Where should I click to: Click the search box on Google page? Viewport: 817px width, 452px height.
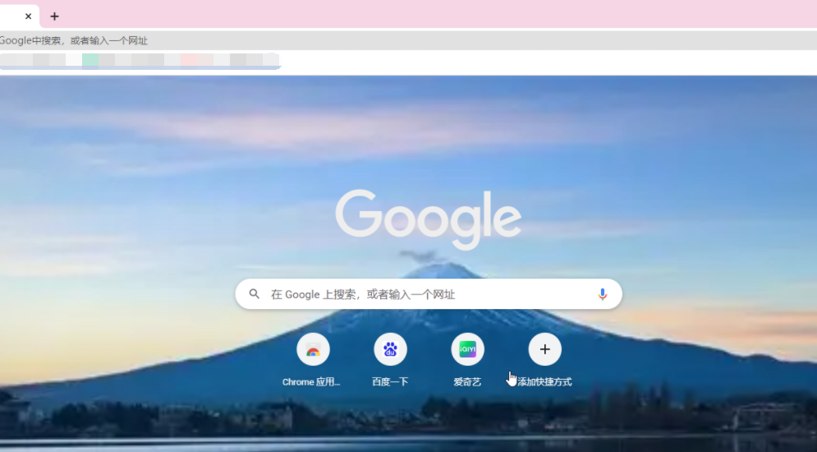pos(429,294)
